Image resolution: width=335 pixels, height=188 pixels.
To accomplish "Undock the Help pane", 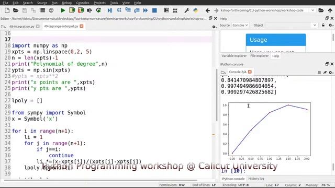I will point(327,18).
